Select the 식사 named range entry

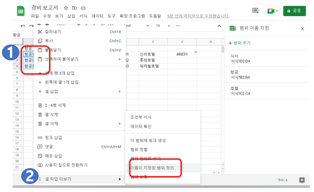[267, 58]
